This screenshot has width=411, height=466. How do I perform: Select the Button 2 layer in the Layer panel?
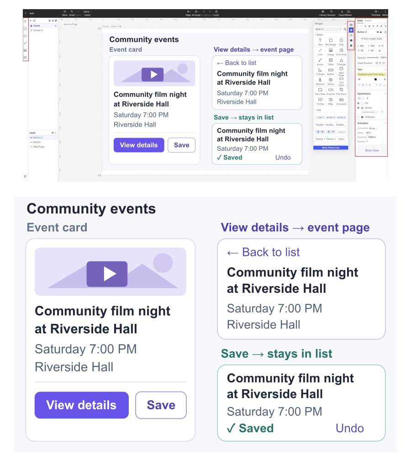pyautogui.click(x=43, y=138)
